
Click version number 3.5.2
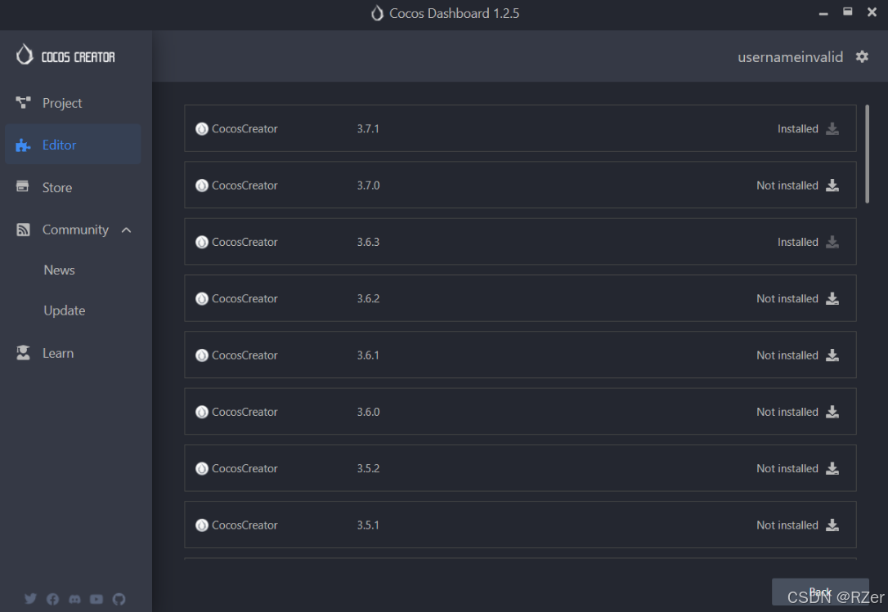tap(368, 468)
